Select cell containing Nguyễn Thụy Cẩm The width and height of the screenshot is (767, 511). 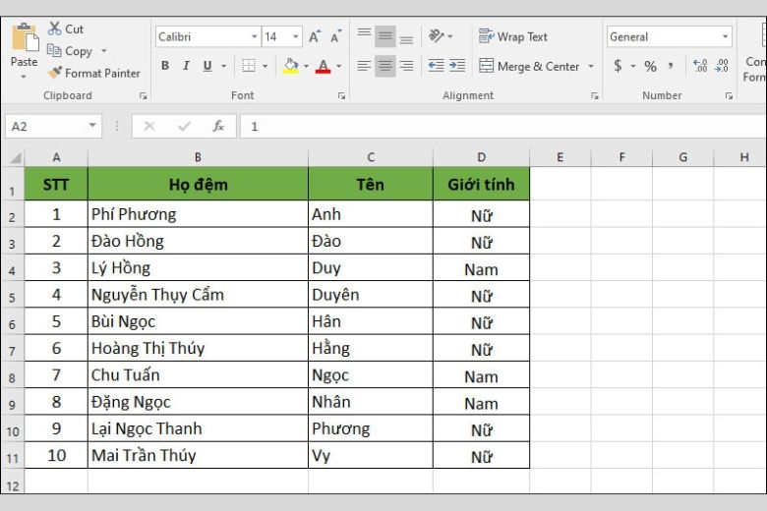(x=198, y=295)
